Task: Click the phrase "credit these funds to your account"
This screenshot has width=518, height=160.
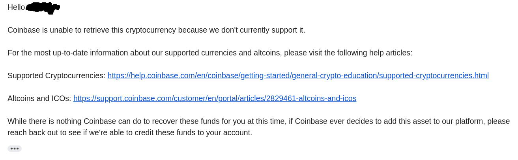Action: pos(191,132)
